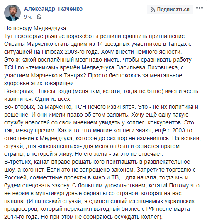The width and height of the screenshot is (207, 220).
Task: Click the last line beginning '2014-го года.'
Action: (83, 217)
